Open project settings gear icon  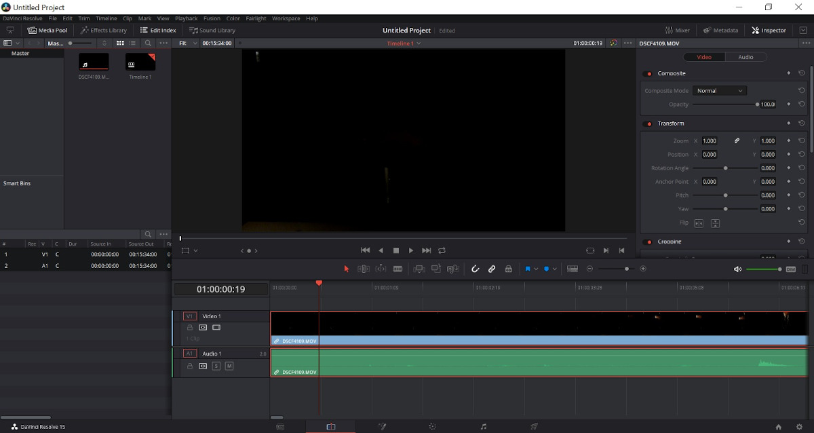(799, 427)
